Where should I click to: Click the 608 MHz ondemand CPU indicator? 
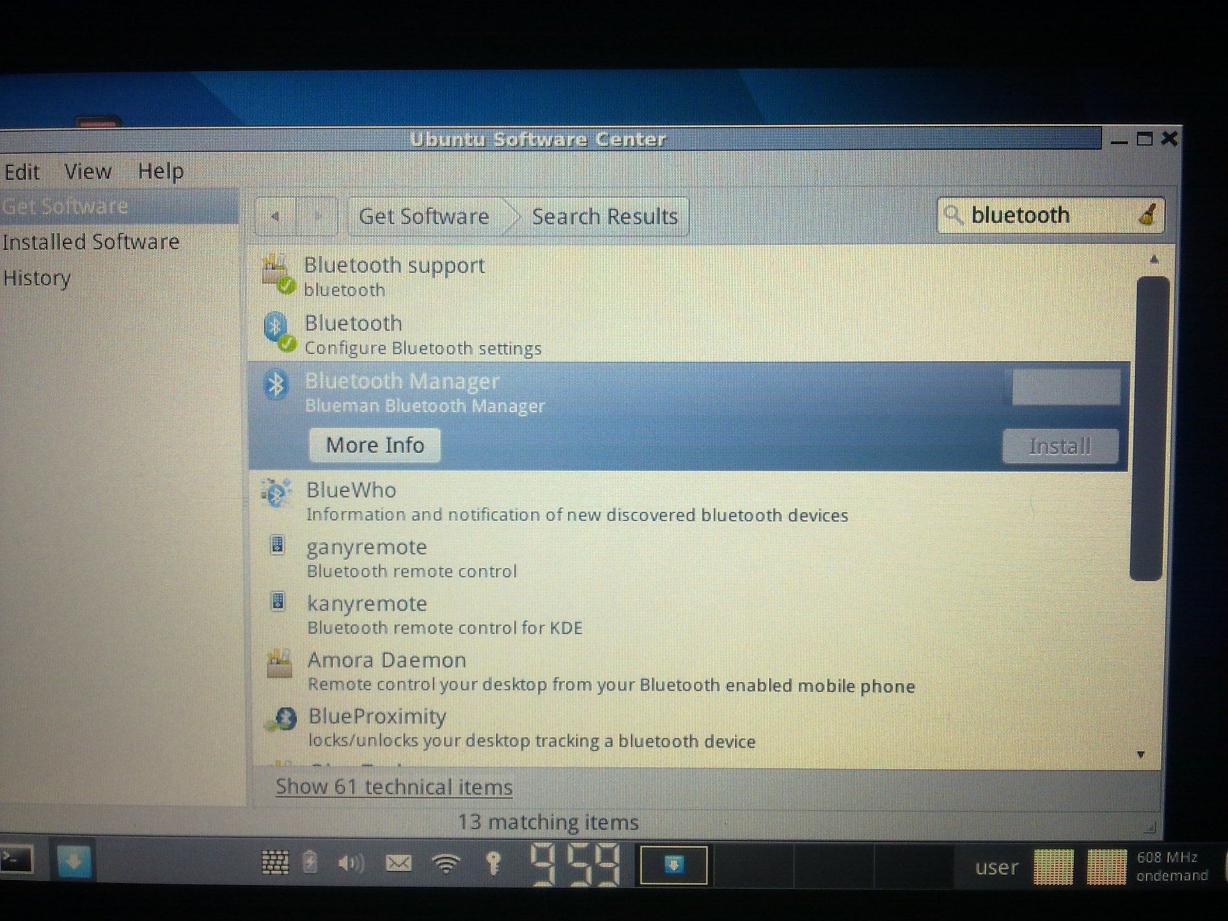[1172, 866]
